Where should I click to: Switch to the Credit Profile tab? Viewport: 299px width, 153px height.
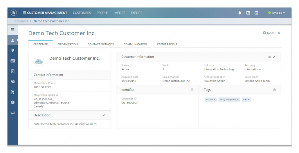click(x=167, y=44)
